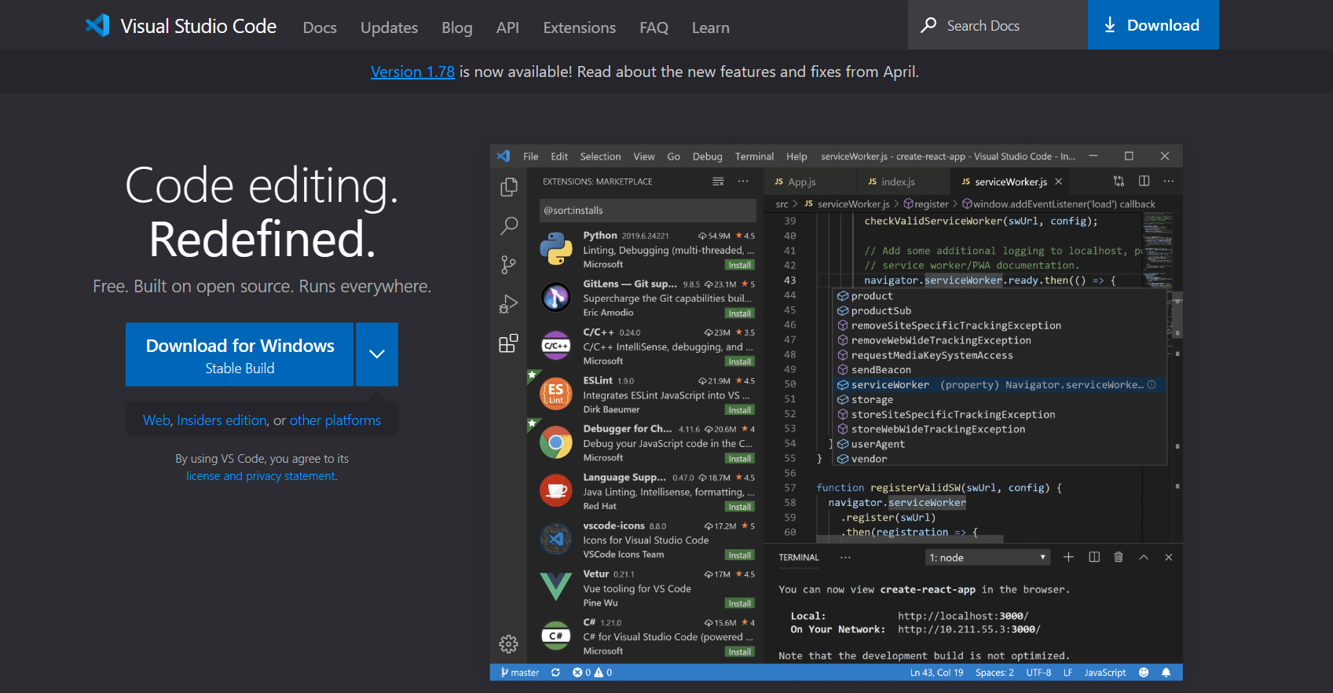The height and width of the screenshot is (693, 1333).
Task: Click the split editor icon
Action: pyautogui.click(x=1144, y=181)
